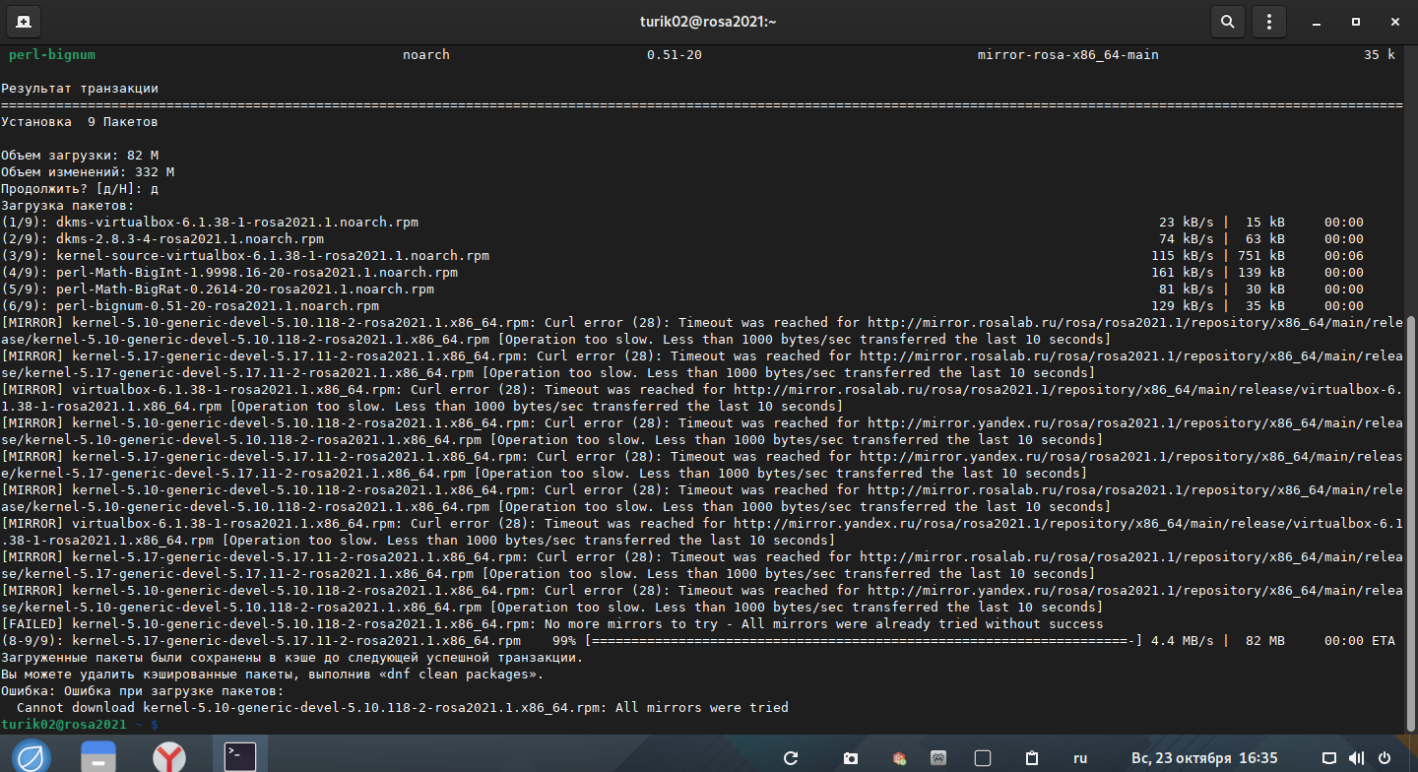Open a new terminal tab

click(23, 21)
